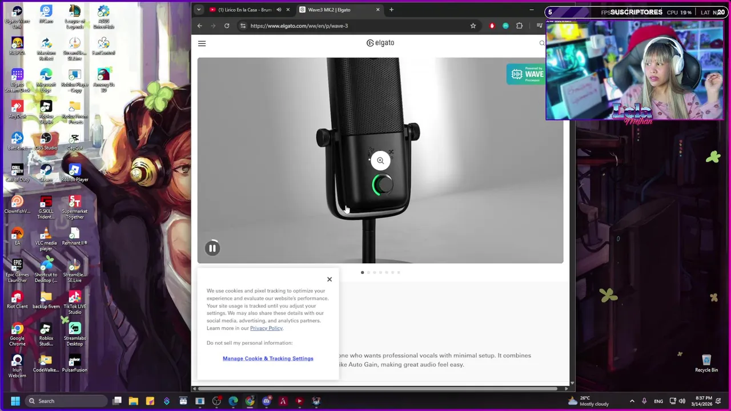Image resolution: width=731 pixels, height=411 pixels.
Task: Open the ENG language switcher in tray
Action: pyautogui.click(x=658, y=401)
